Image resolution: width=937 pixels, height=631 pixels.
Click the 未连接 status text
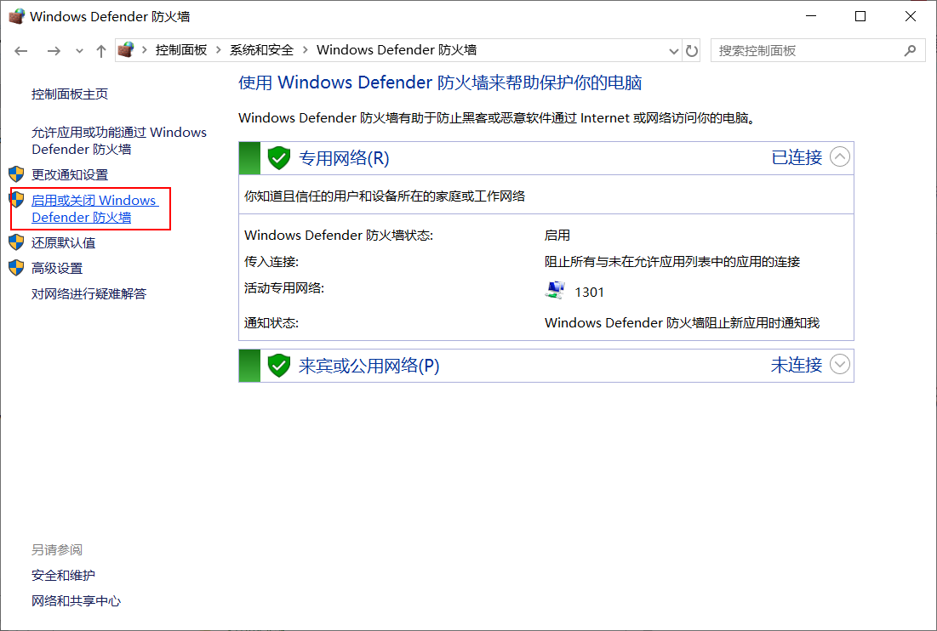point(797,365)
